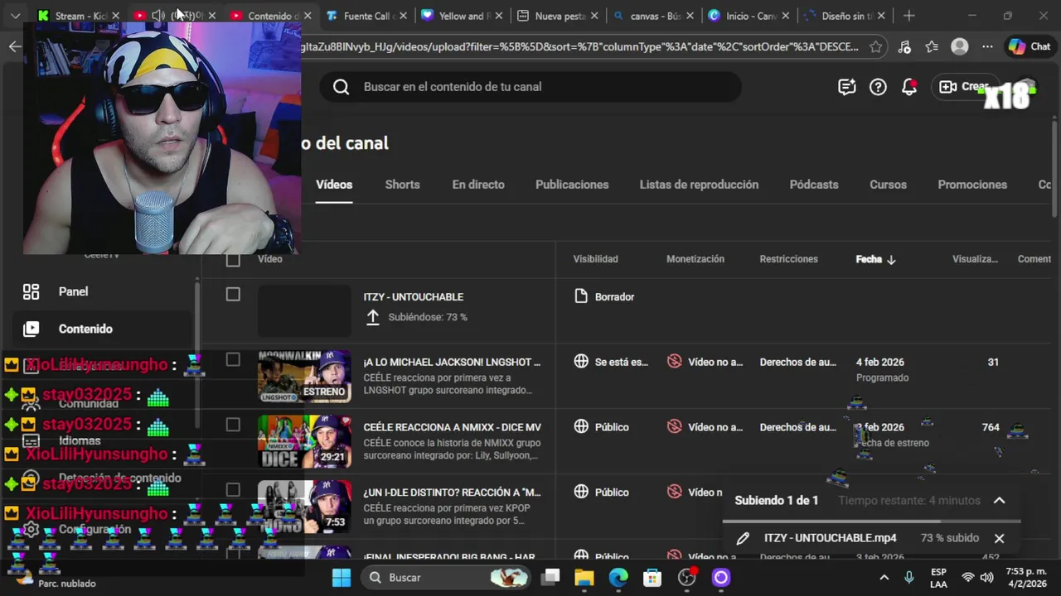Click the upload arrow icon for ITZY - UNTOUCHABLE
Viewport: 1061px width, 596px height.
(373, 317)
